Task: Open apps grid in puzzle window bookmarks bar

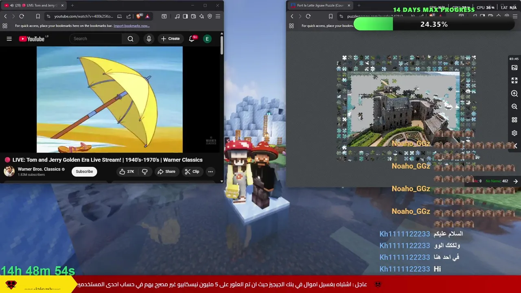Action: [291, 26]
